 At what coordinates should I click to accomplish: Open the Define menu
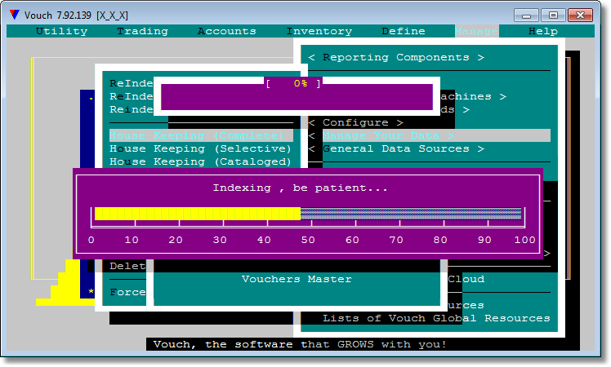pos(404,31)
